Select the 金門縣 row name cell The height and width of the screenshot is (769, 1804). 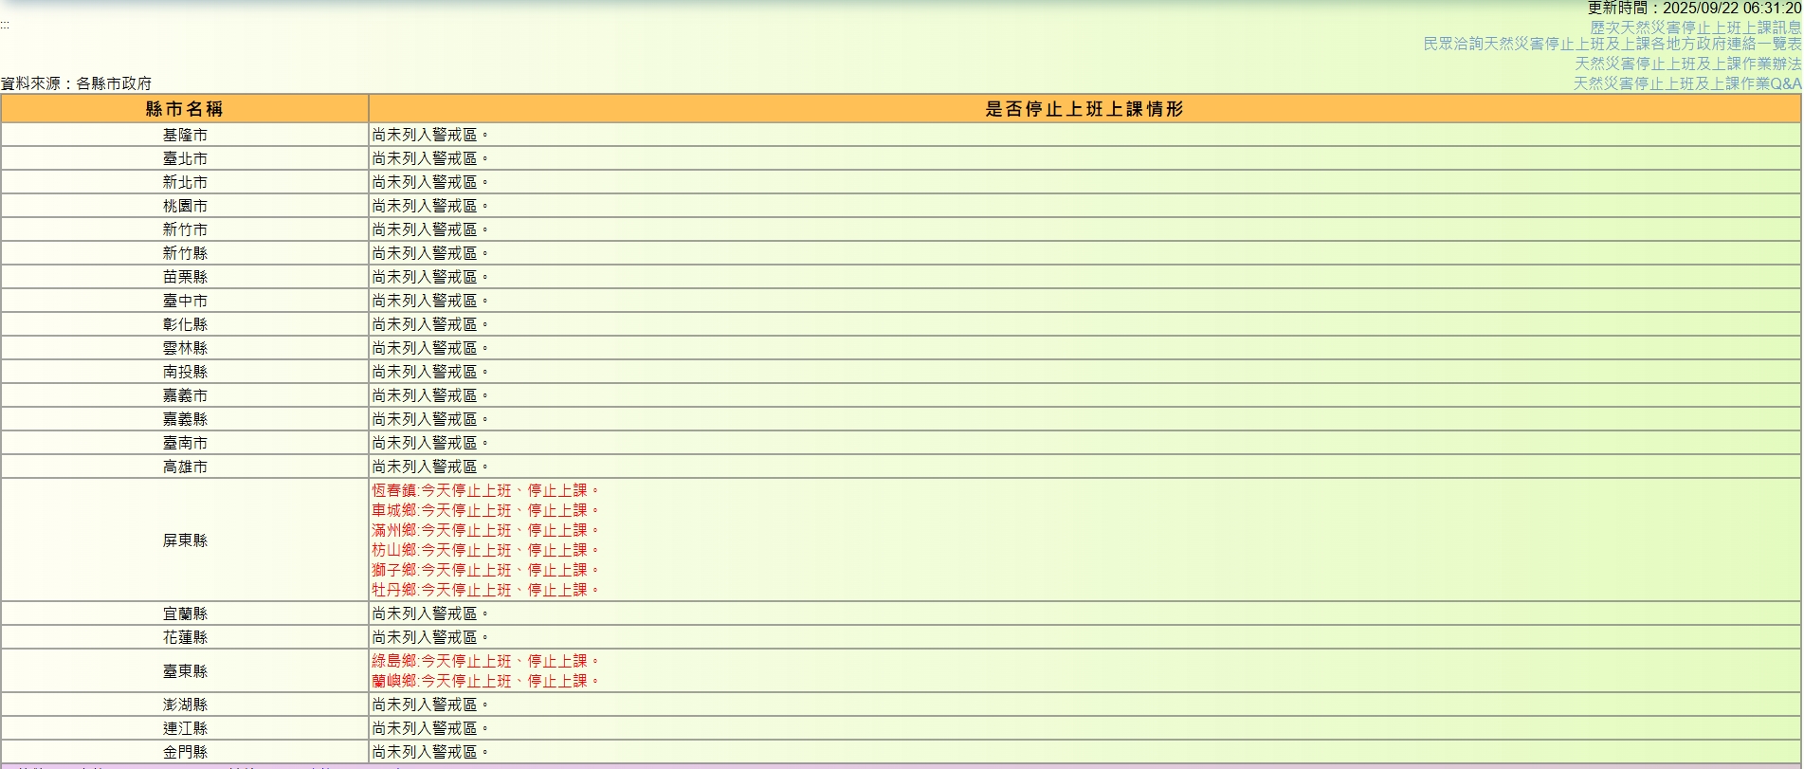pyautogui.click(x=185, y=752)
